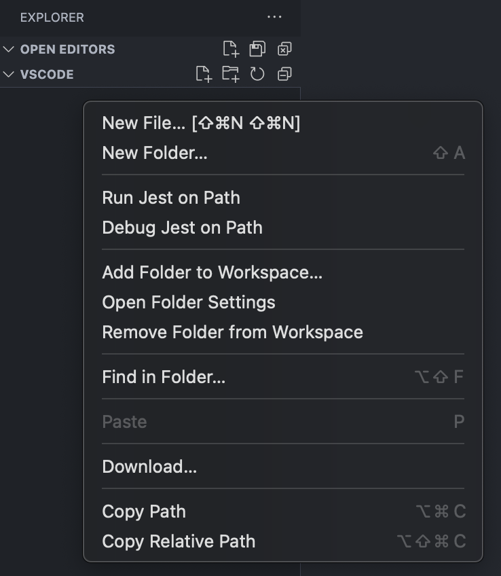Select Find in Folder… option
The image size is (501, 576).
[283, 377]
